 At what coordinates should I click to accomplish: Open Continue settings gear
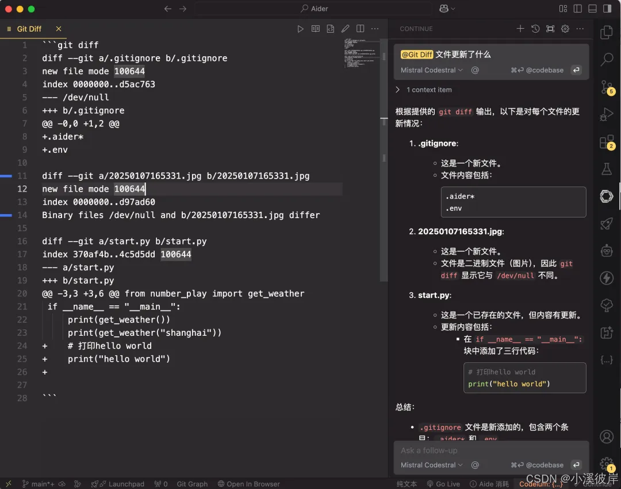click(565, 29)
